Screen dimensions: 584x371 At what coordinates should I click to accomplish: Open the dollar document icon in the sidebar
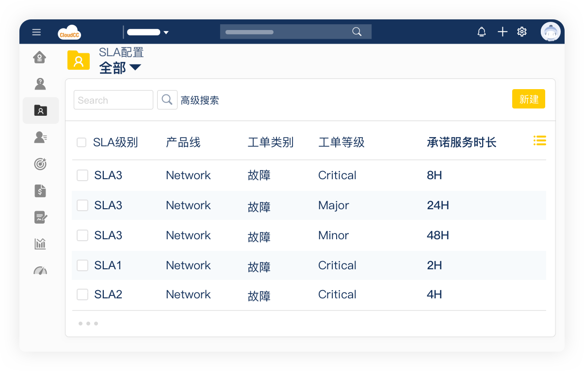[x=40, y=191]
